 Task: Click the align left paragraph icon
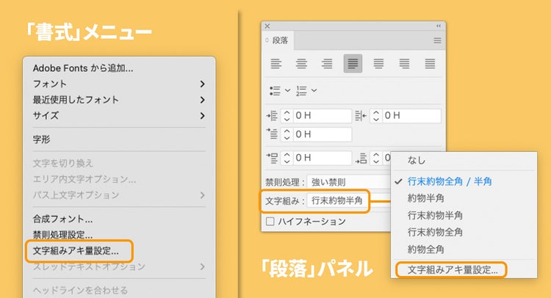[275, 64]
